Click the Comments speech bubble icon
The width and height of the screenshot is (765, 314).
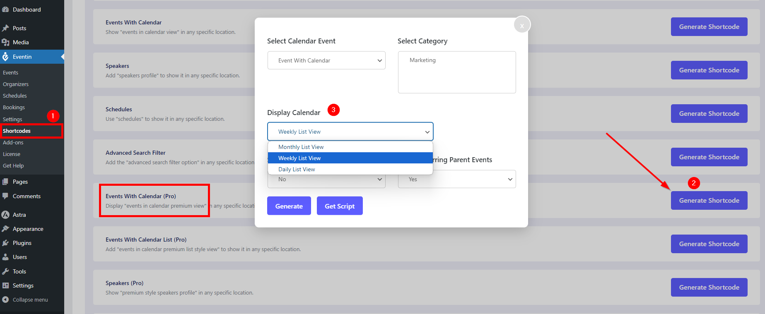(5, 196)
